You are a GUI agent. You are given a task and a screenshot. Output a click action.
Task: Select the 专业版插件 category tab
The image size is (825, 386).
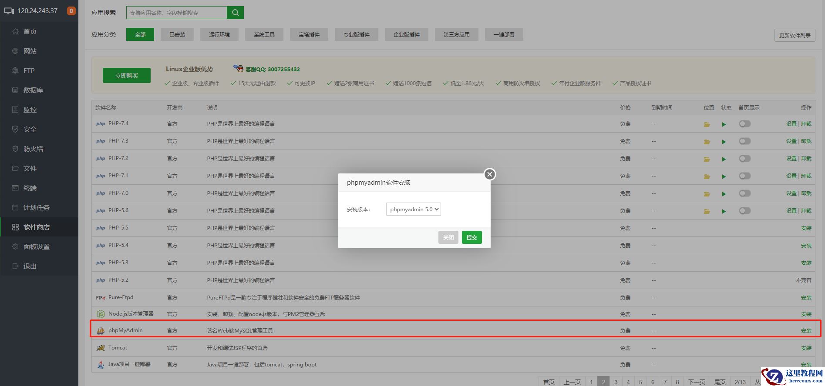tap(357, 34)
